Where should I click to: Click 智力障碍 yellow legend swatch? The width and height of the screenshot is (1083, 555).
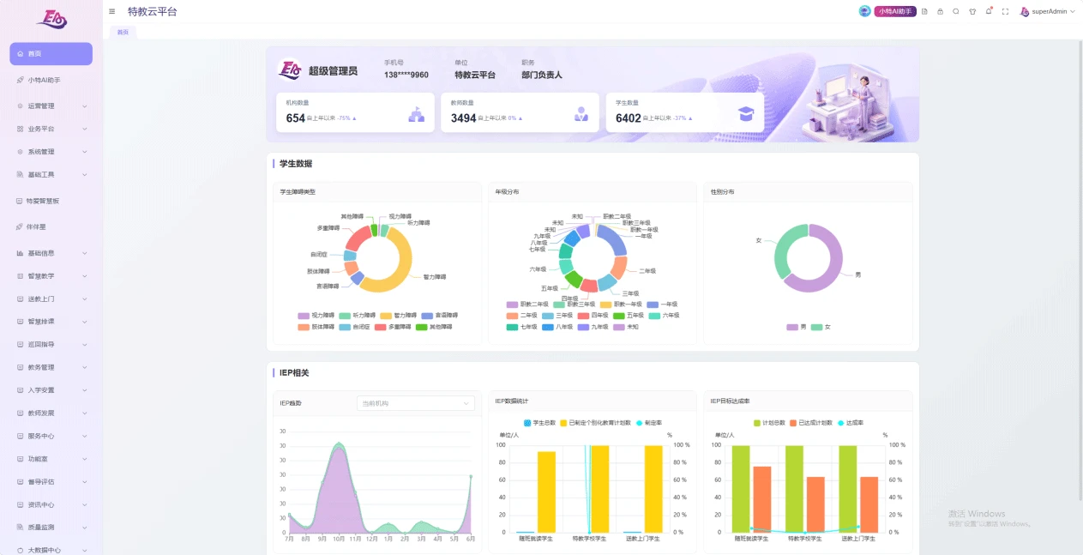coord(386,316)
